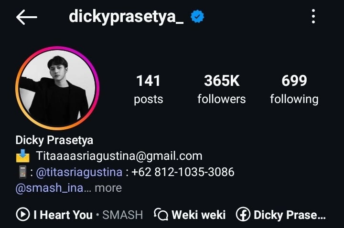Open the I Heart You music link

pyautogui.click(x=79, y=215)
